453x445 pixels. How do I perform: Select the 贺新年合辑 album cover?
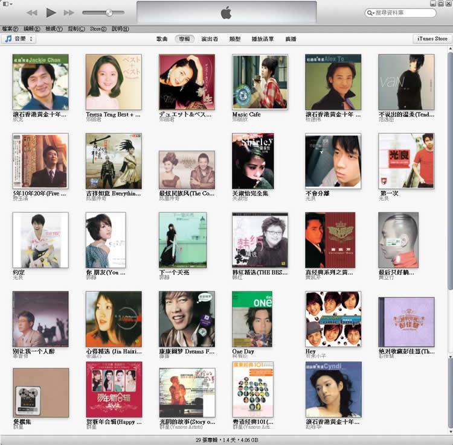pyautogui.click(x=114, y=390)
